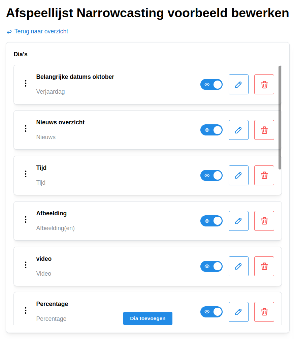
Task: Remove the Nieuws overzicht slide
Action: 264,130
